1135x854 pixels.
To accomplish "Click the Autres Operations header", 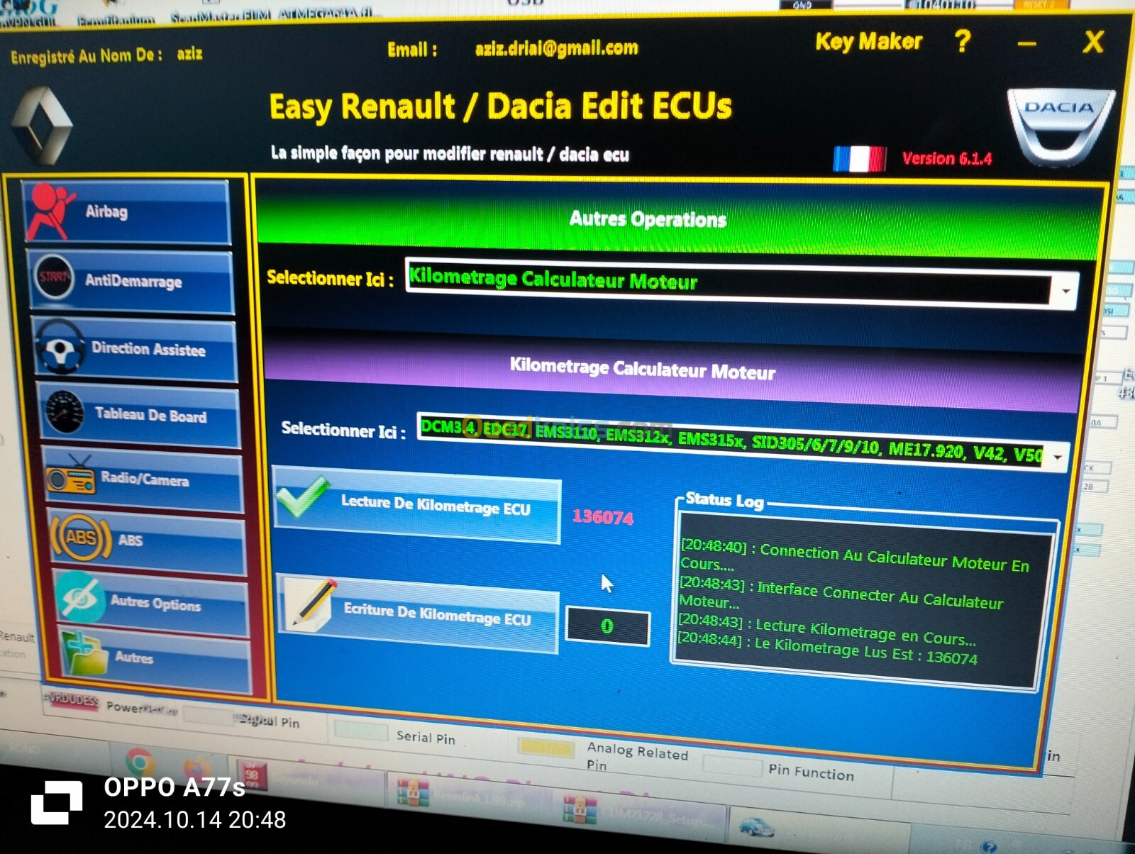I will [648, 219].
